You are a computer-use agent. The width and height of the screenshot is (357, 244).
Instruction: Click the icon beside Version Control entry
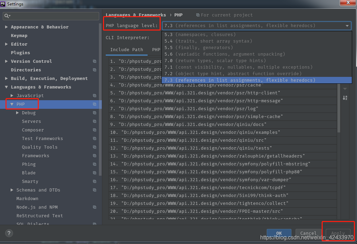(94, 61)
